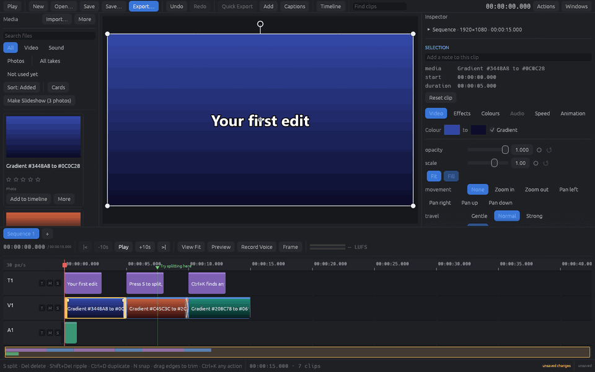
Task: Open the Add menu in the toolbar
Action: (x=268, y=6)
